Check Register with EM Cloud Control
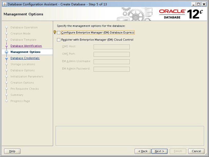 pyautogui.click(x=59, y=40)
